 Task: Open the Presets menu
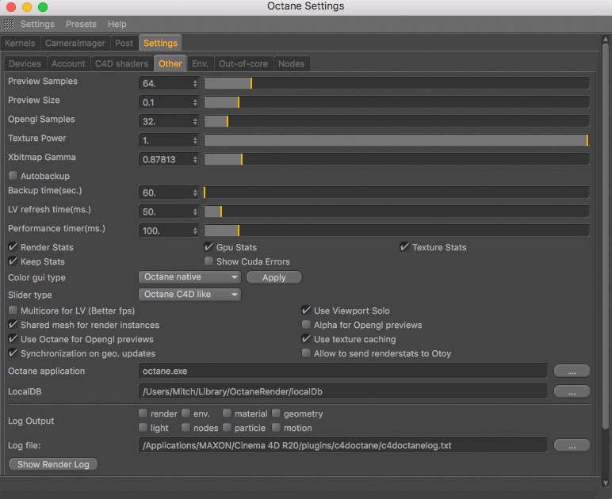pos(81,25)
